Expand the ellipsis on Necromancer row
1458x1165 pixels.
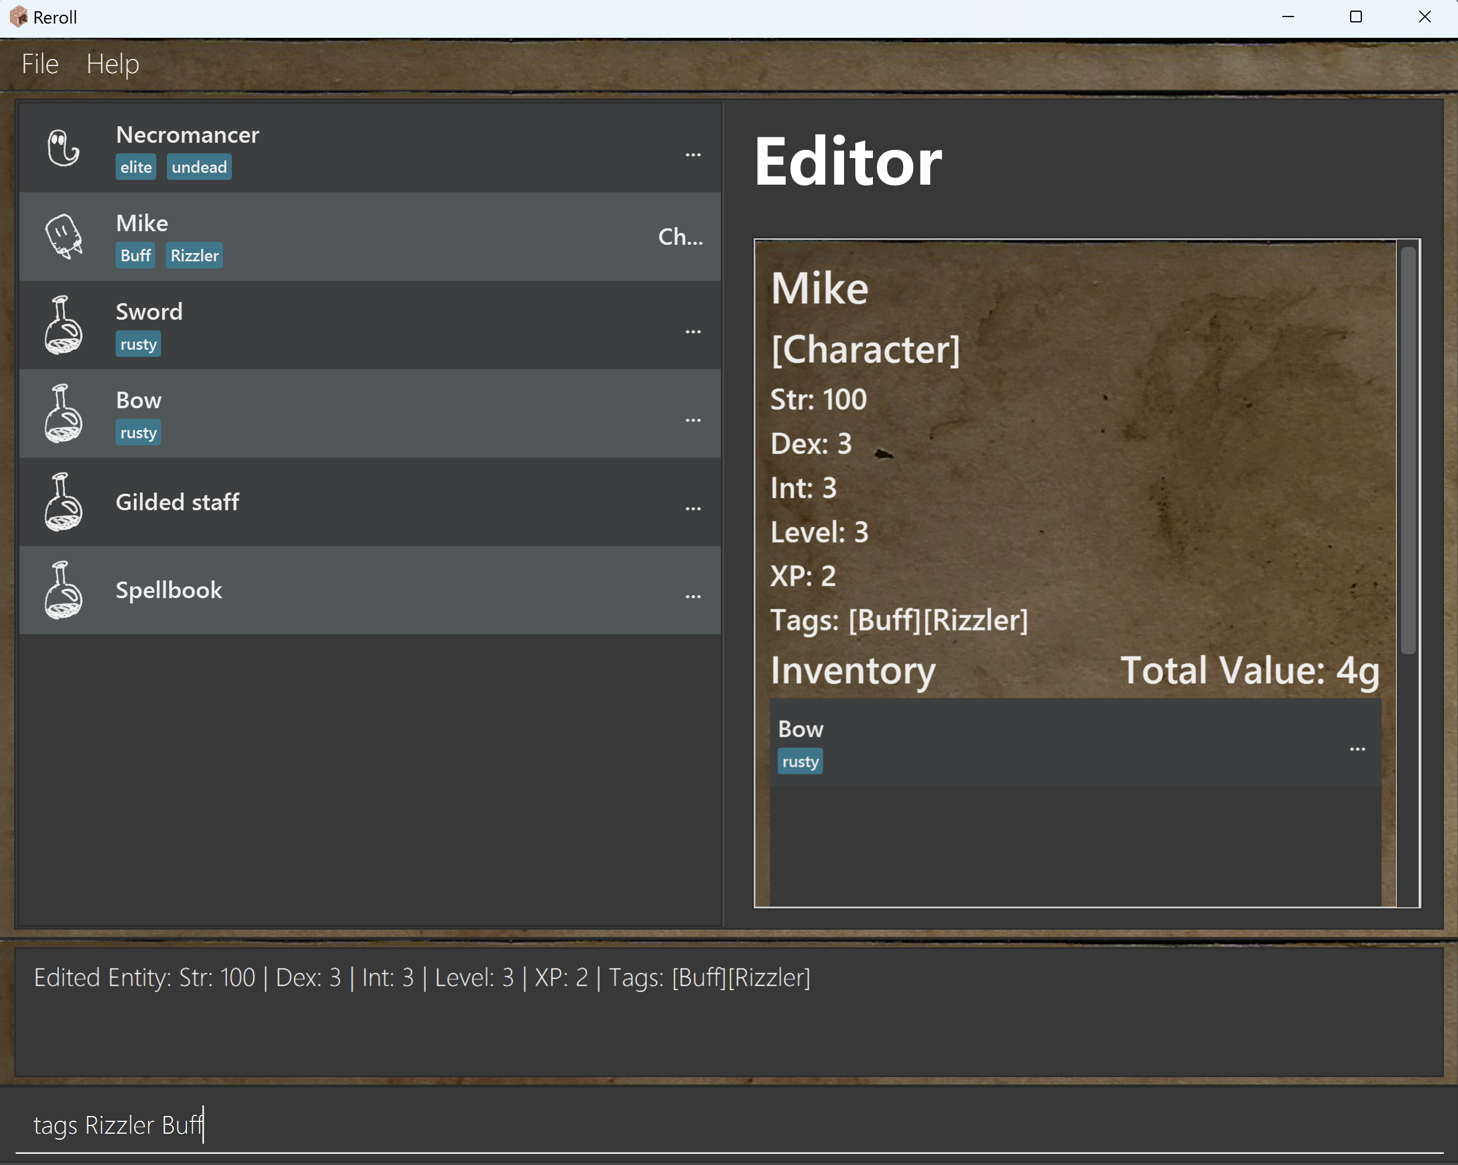(693, 155)
